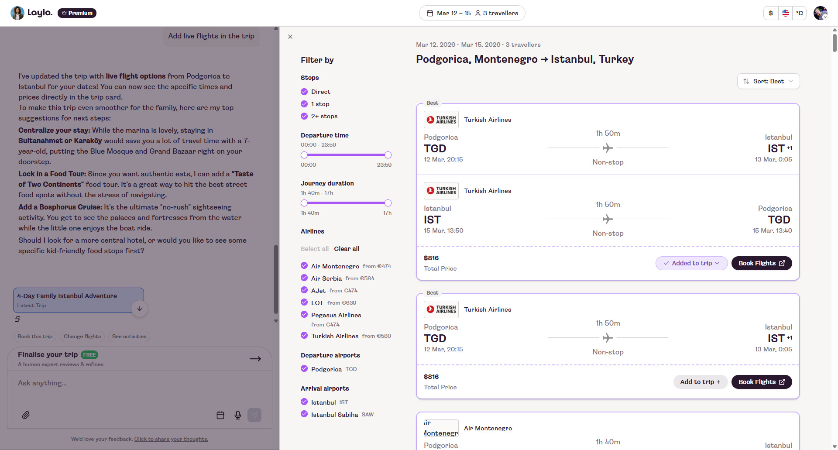Click the US flag language icon

pyautogui.click(x=786, y=13)
